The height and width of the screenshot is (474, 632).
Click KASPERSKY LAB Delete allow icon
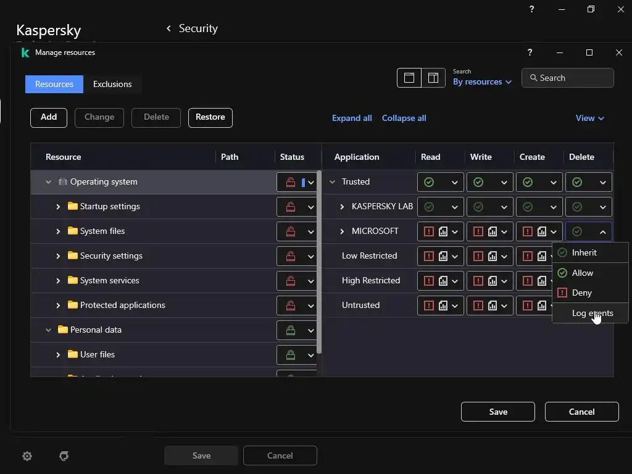577,207
